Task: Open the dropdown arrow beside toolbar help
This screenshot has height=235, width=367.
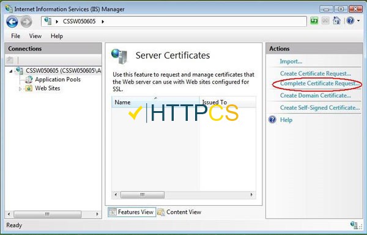Action: click(358, 21)
